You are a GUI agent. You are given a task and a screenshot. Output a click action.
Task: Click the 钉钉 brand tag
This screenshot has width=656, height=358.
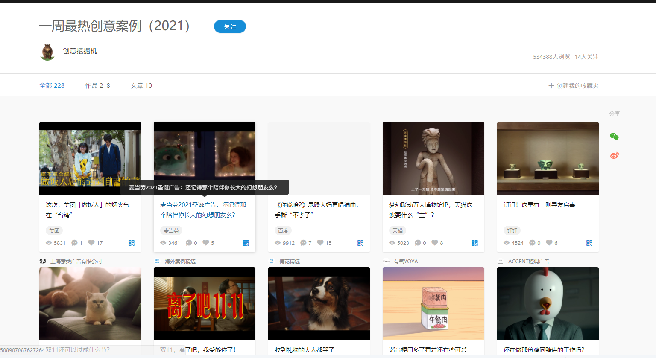(x=512, y=230)
